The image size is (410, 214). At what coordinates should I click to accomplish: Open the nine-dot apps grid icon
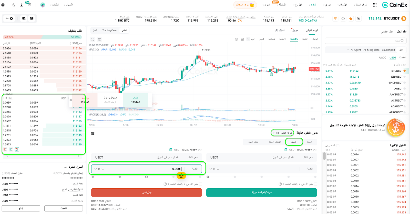pos(375,5)
